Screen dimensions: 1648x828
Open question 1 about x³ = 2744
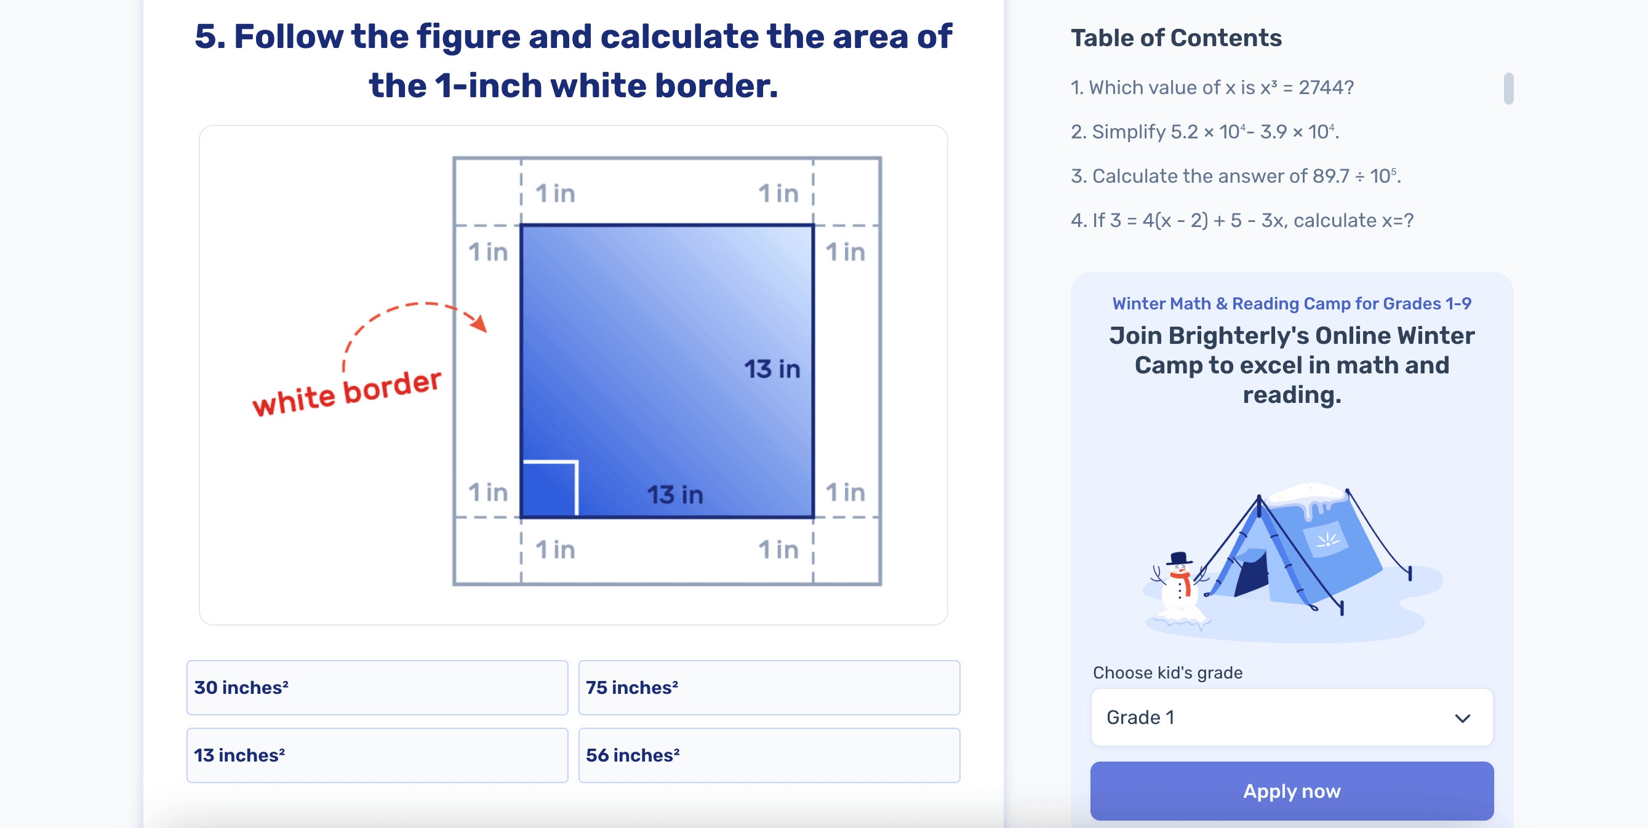[1212, 87]
